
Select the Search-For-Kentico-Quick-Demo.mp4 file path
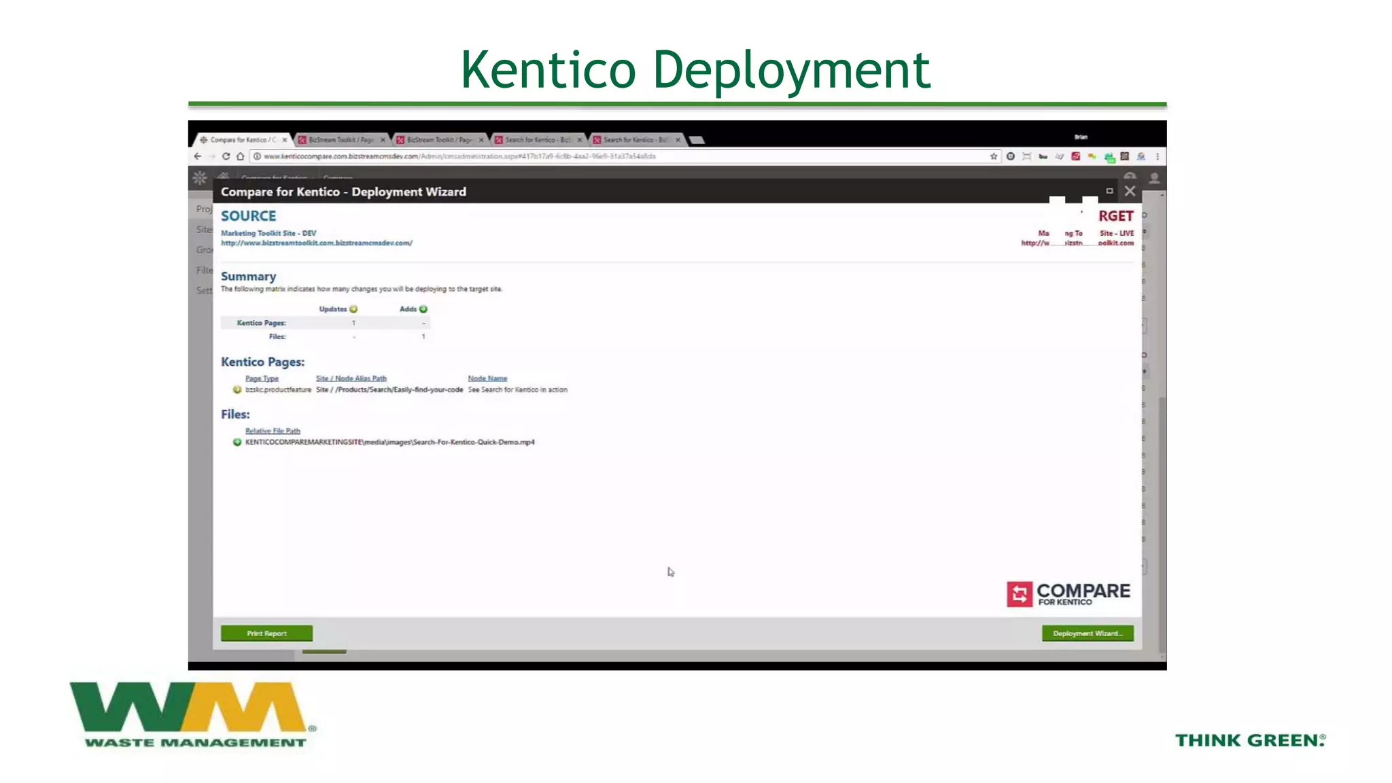[390, 442]
